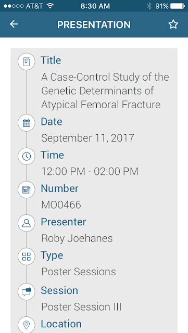Screen dimensions: 188x333
Task: Tap the PRESENTATION header title
Action: point(94,25)
